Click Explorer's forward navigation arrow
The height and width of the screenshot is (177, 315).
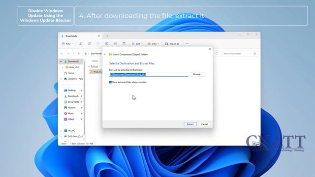[x=68, y=54]
